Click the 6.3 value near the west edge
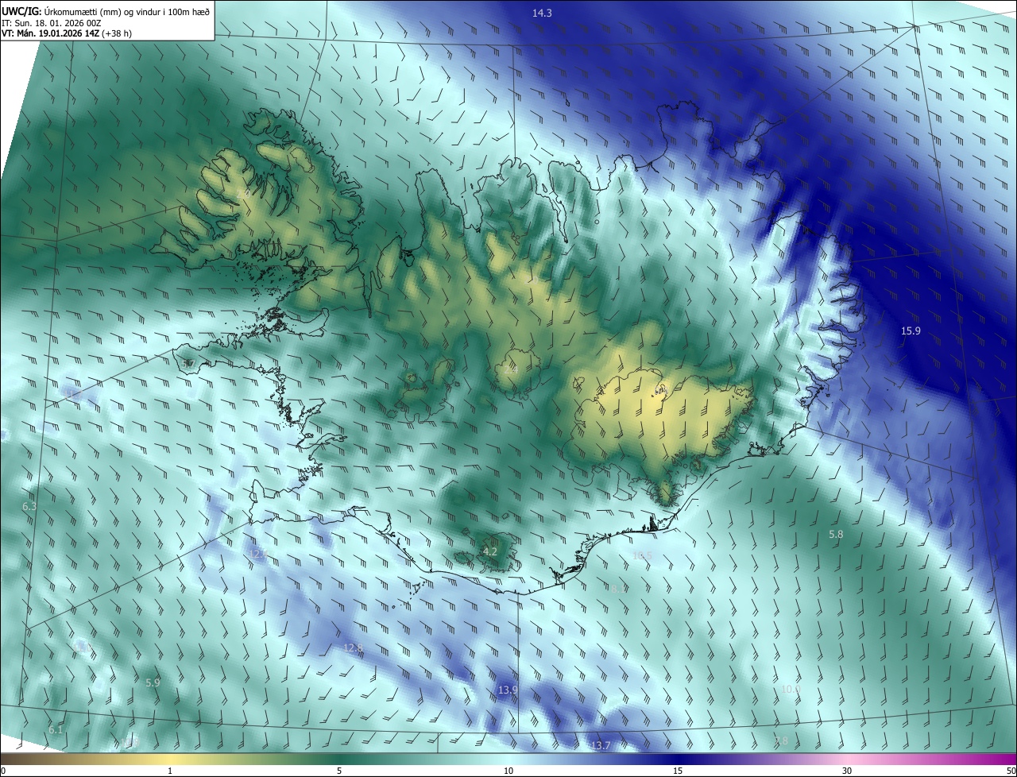This screenshot has width=1017, height=777. pos(29,506)
